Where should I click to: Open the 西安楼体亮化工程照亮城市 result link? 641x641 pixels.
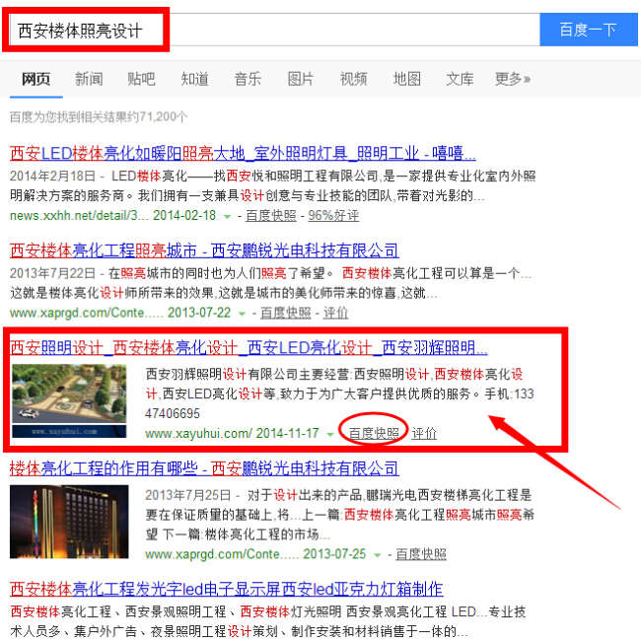coord(204,250)
